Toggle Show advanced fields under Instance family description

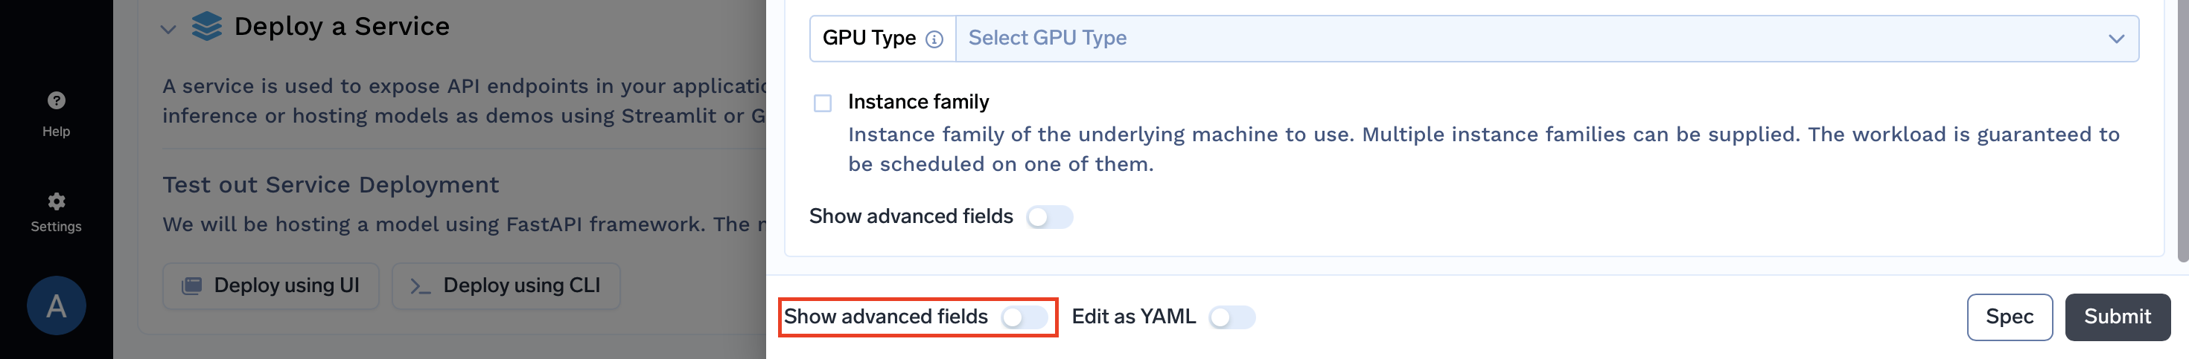tap(1048, 217)
